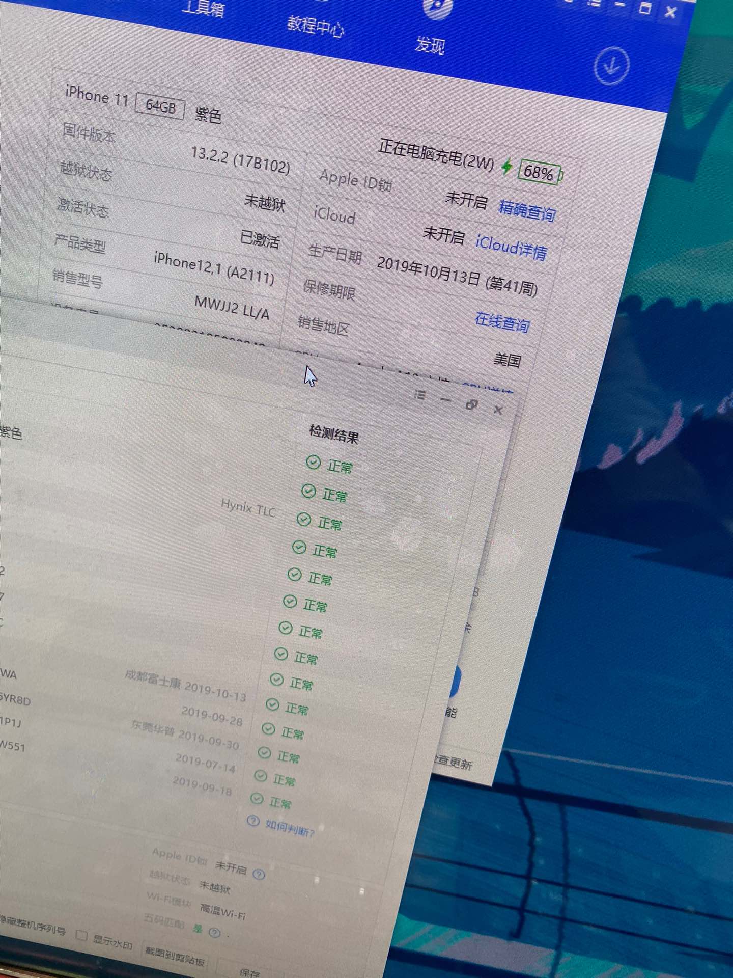Select firmware value 13.2.2 (17B102)

click(x=240, y=160)
